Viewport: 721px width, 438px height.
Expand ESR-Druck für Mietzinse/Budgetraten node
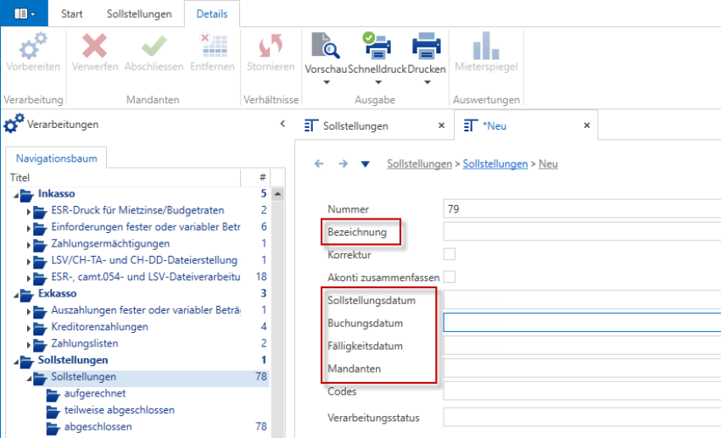point(29,212)
